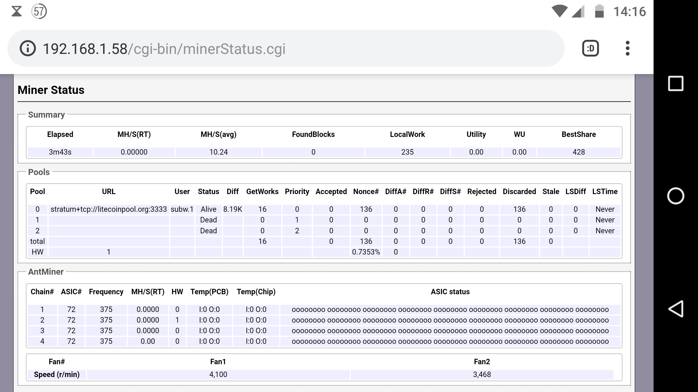Click the Fan1 speed value 4,100

pyautogui.click(x=218, y=374)
